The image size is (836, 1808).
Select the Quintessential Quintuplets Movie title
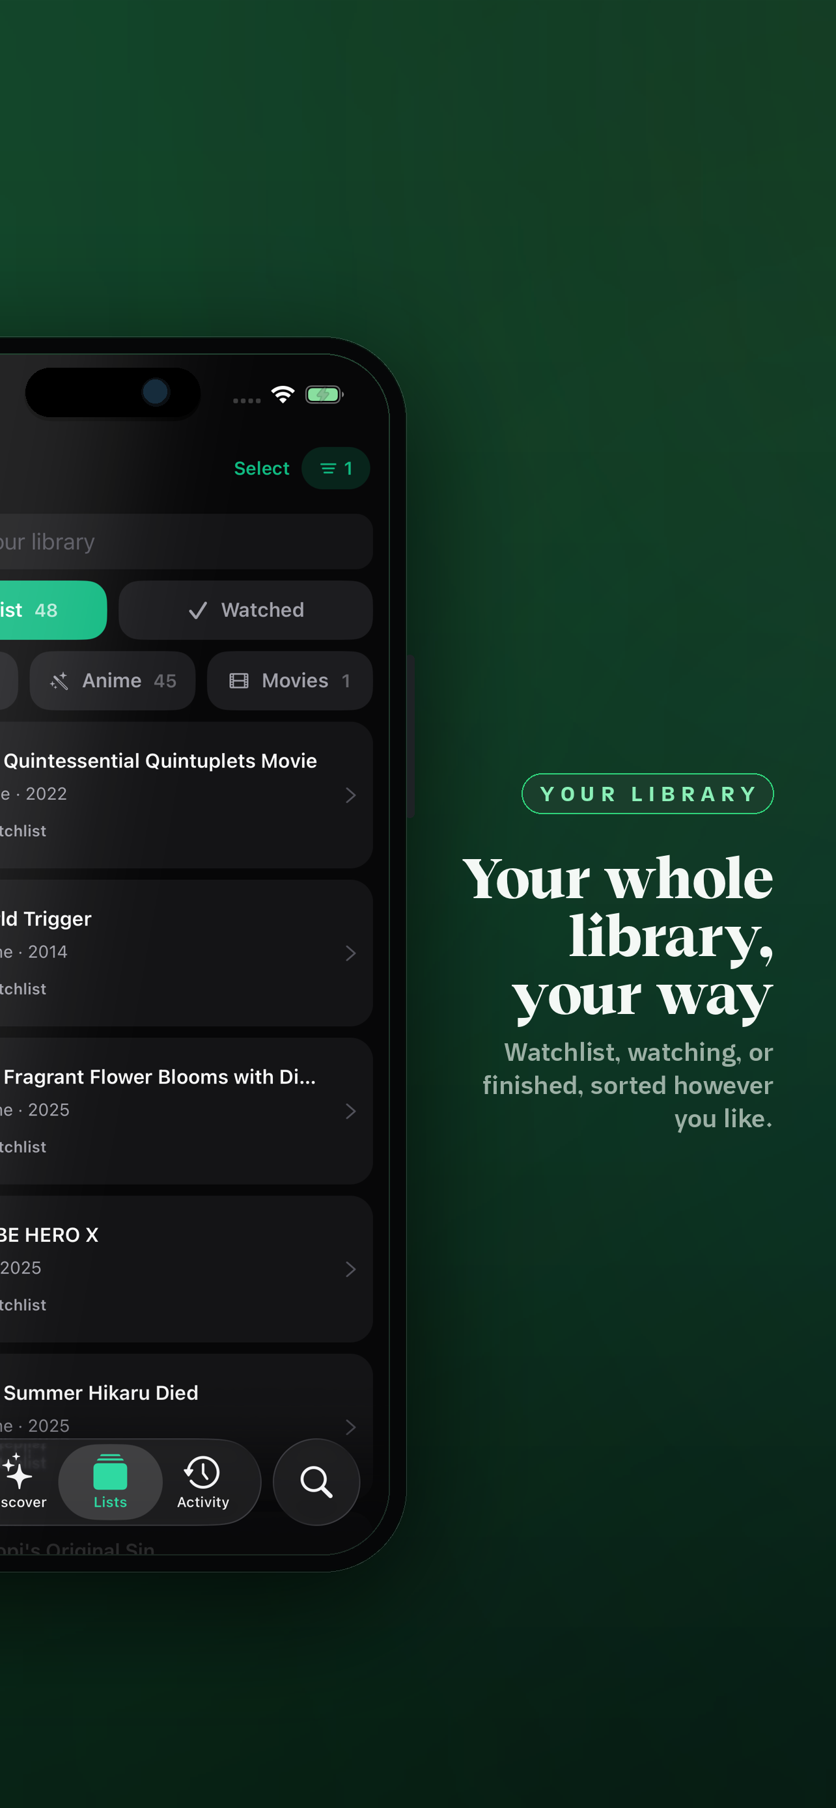[160, 761]
